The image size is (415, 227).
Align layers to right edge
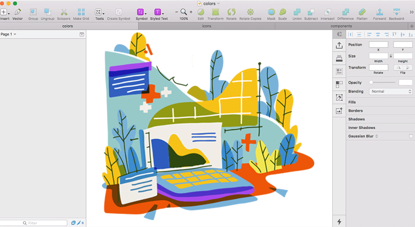pyautogui.click(x=386, y=35)
